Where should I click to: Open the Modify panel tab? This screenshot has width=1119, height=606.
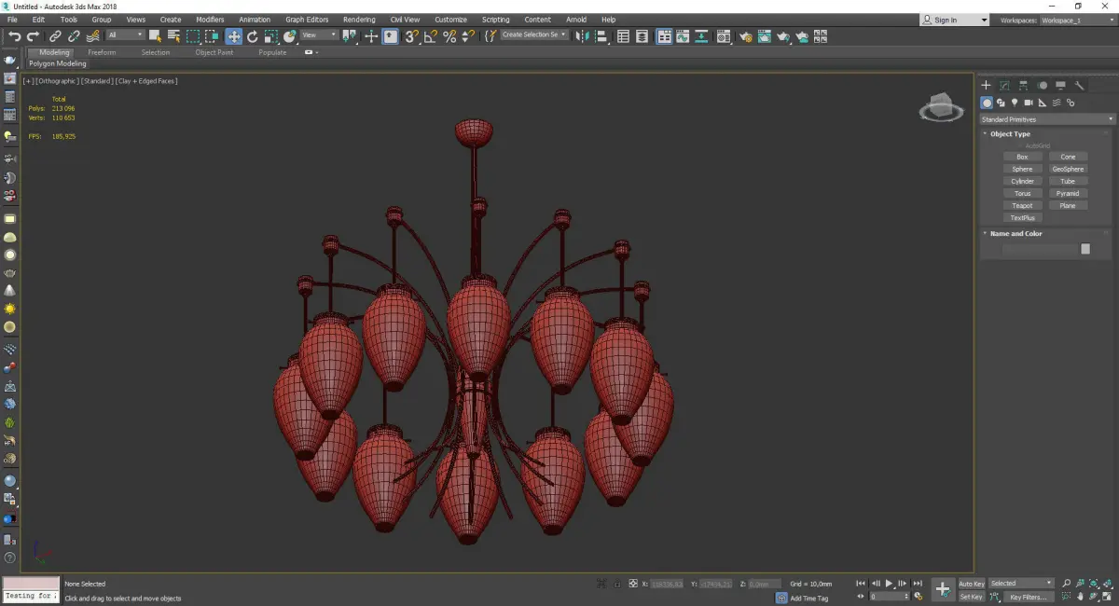click(x=1004, y=85)
